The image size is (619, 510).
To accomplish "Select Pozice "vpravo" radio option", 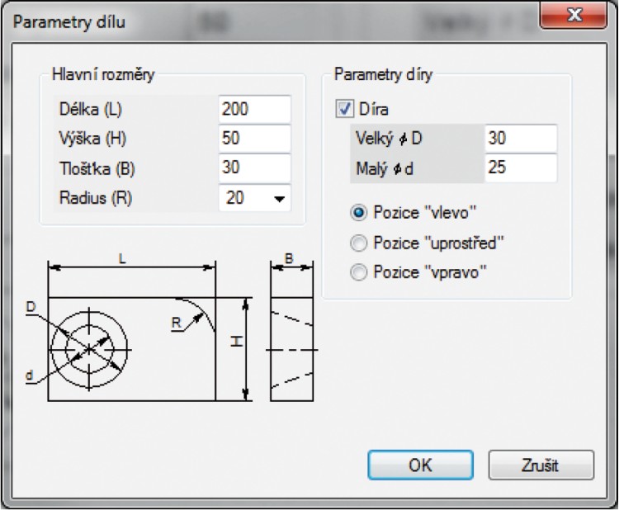I will pos(358,272).
